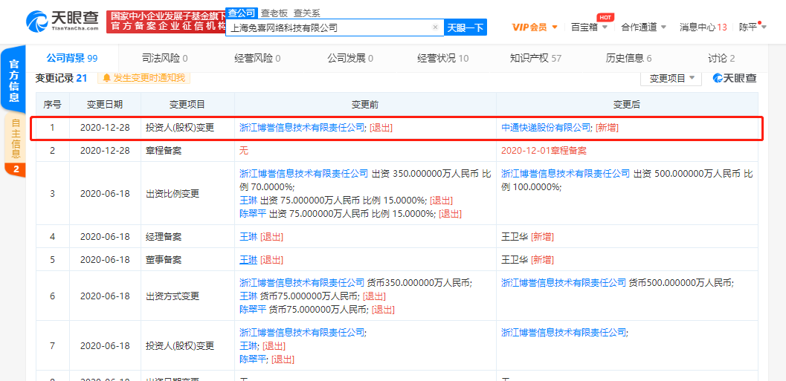Open the 百宝箱 dropdown menu
The width and height of the screenshot is (786, 381).
click(589, 27)
